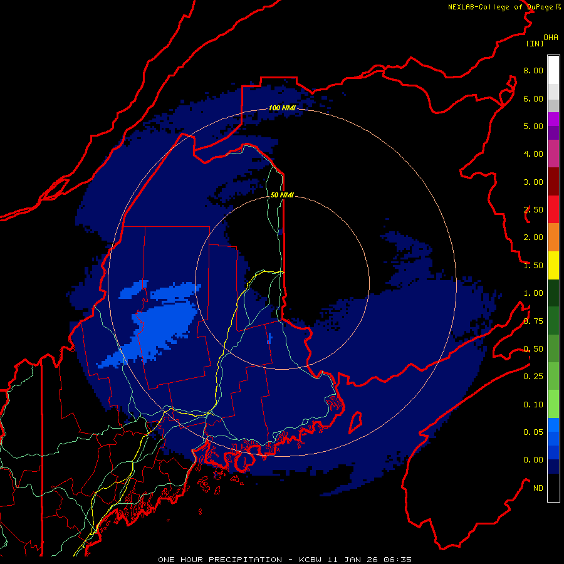Click the 6.00 legend value
The height and width of the screenshot is (564, 564).
tap(533, 98)
